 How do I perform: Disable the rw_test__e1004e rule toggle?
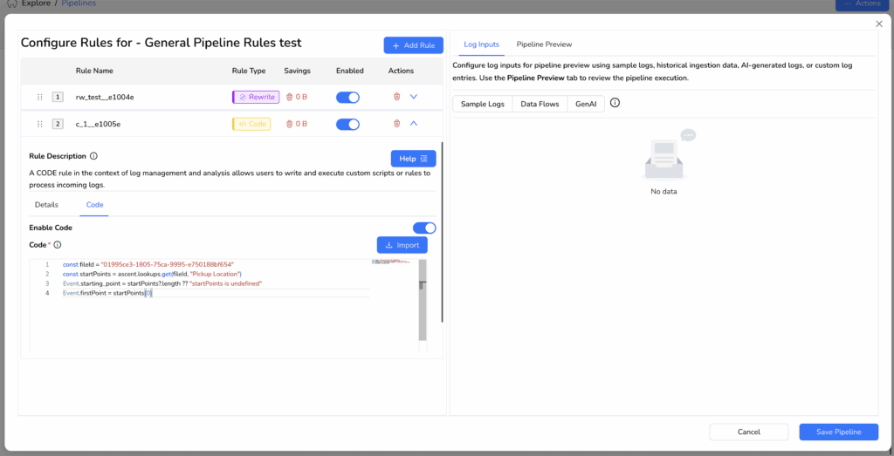tap(347, 98)
